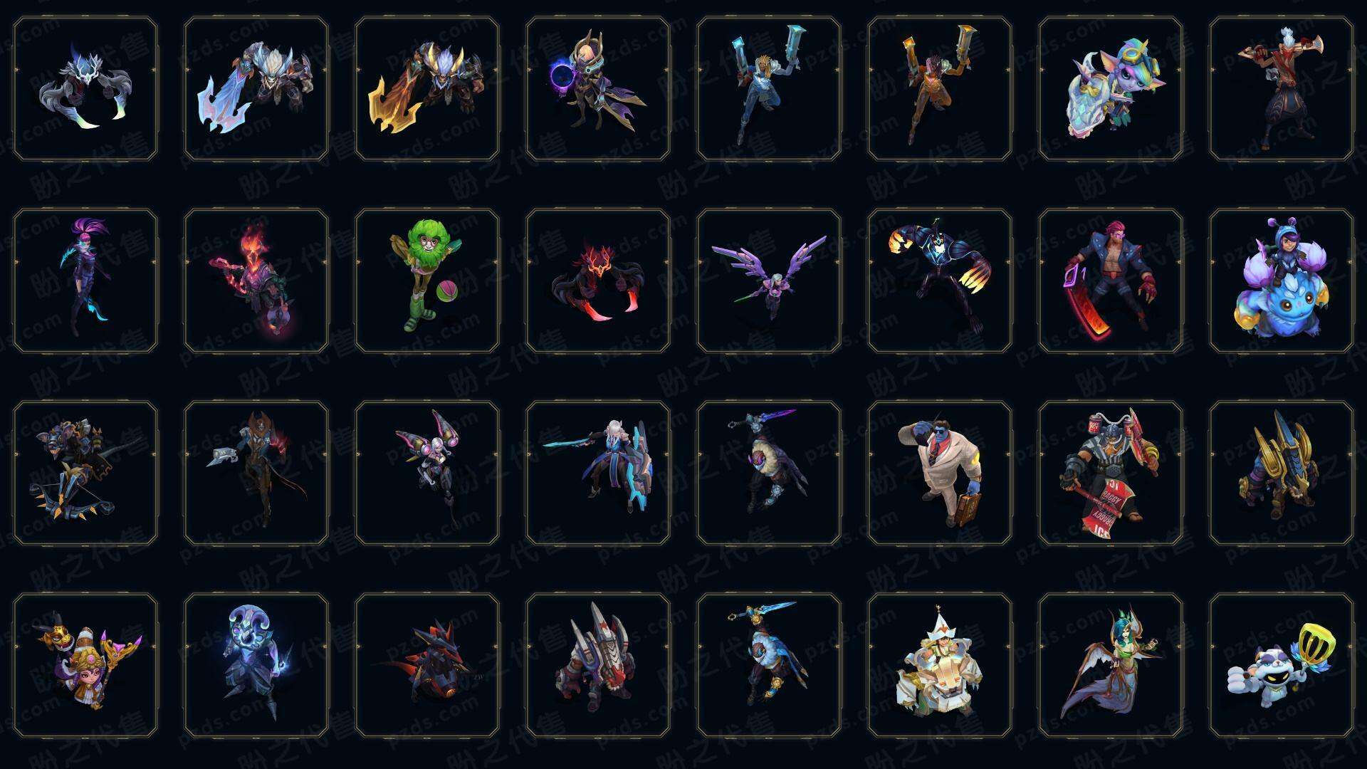1367x769 pixels.
Task: Click the blue-faced man in beige suit
Action: click(940, 473)
